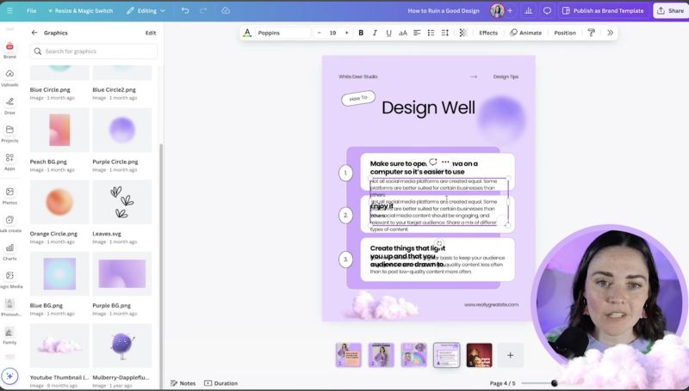The height and width of the screenshot is (391, 689).
Task: Select the Purple Circle.png graphic
Action: 121,130
